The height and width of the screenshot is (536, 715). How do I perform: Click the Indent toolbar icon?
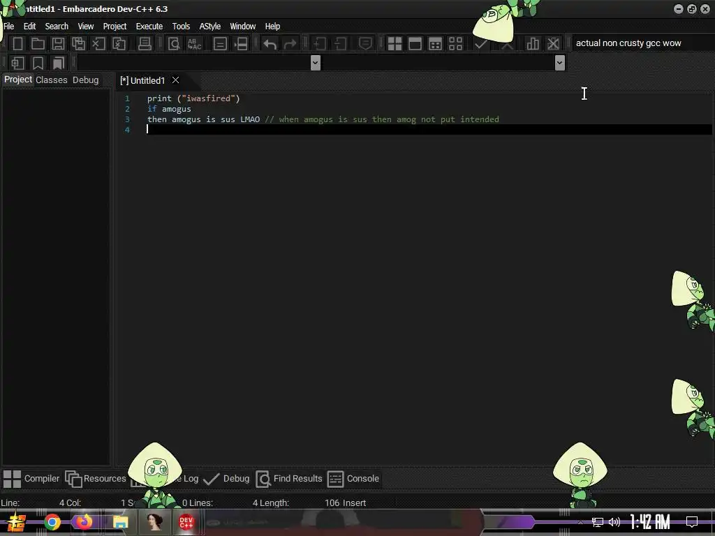(320, 44)
